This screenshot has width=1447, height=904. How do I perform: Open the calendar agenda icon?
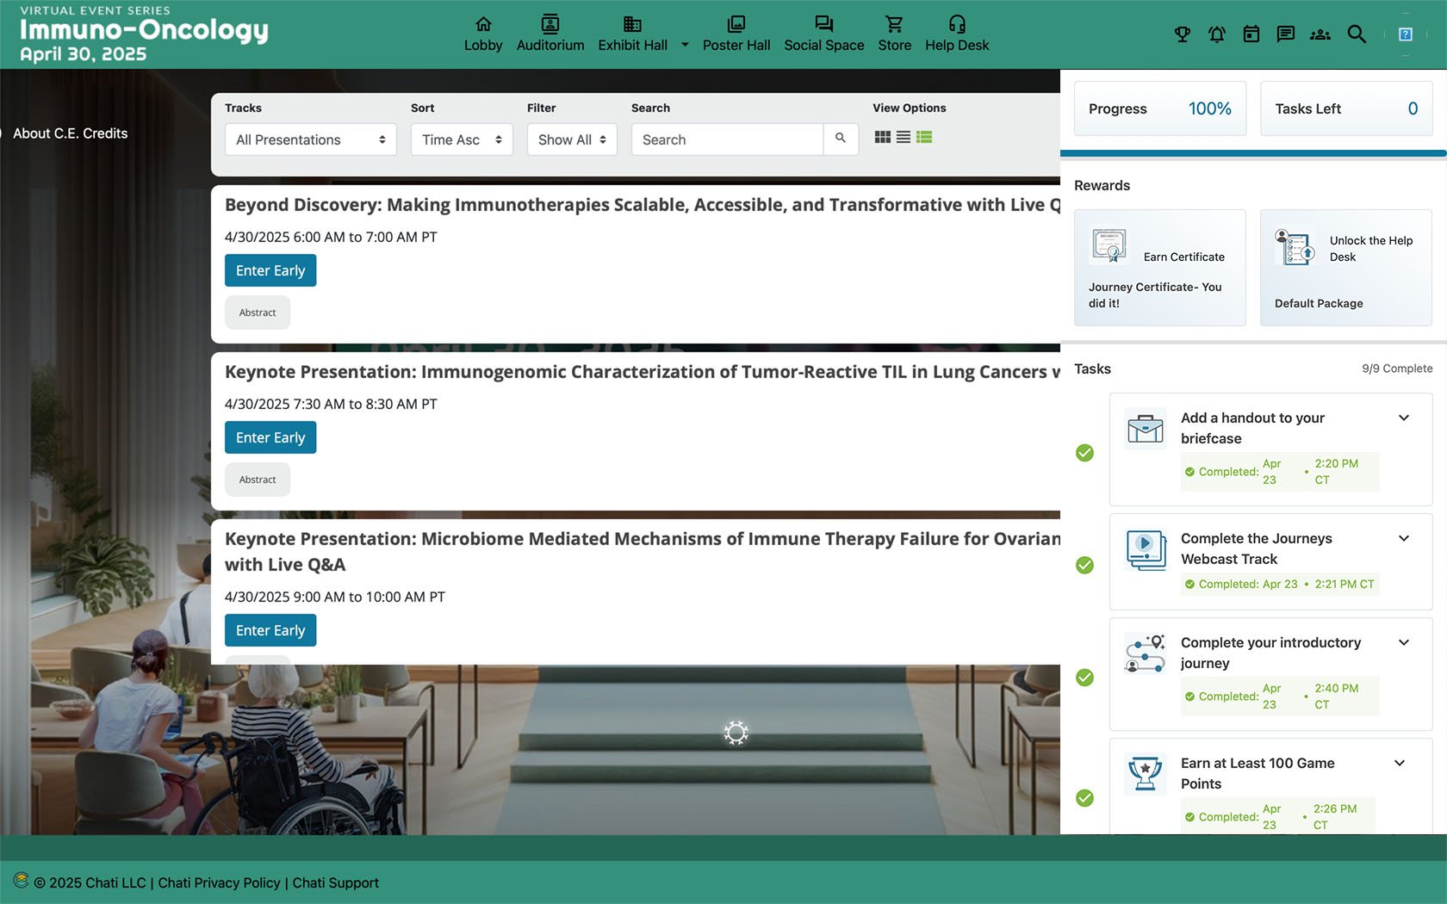pos(1251,34)
